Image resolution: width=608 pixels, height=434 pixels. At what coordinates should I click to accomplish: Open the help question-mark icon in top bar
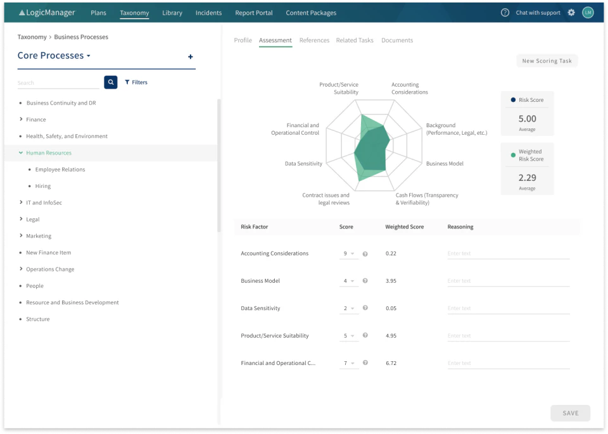(x=505, y=12)
